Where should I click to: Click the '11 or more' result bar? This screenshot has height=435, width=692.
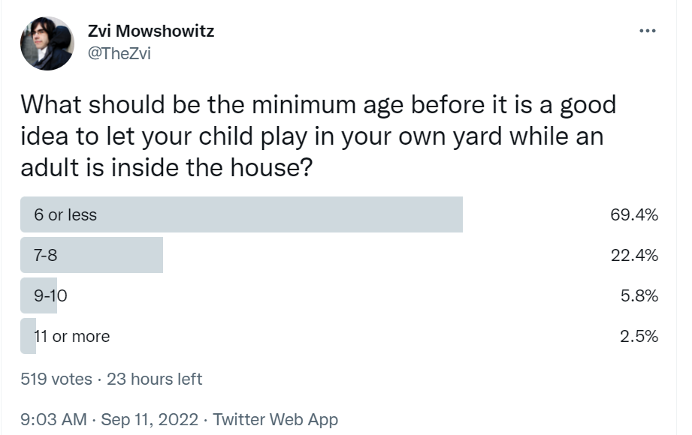click(x=28, y=336)
